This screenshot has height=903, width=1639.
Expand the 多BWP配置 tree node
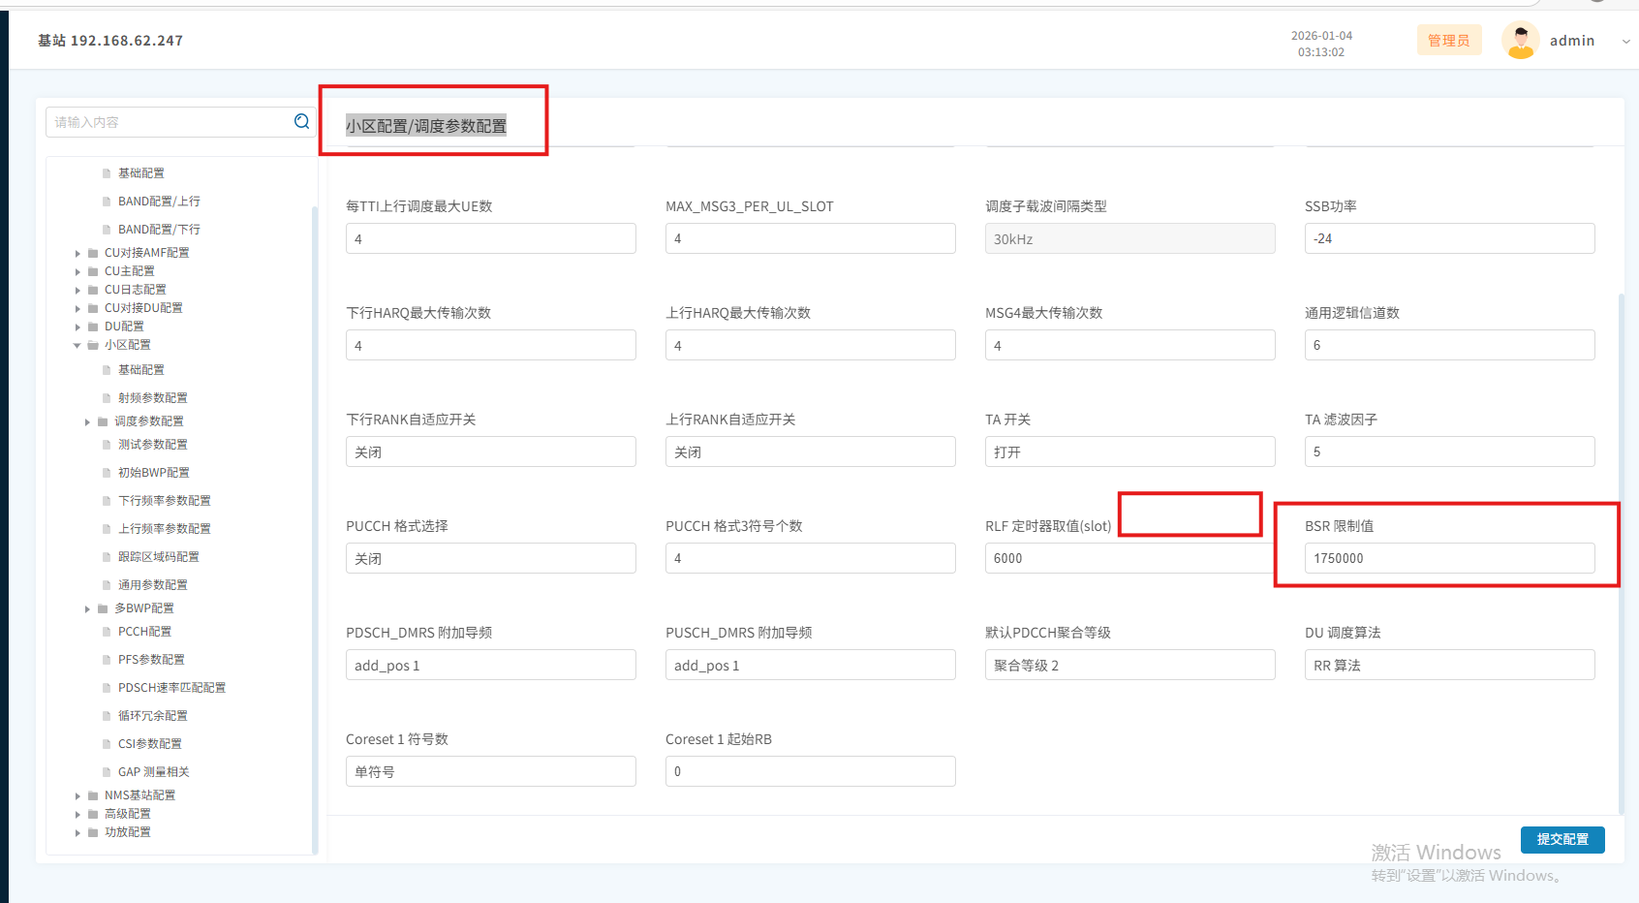(87, 609)
